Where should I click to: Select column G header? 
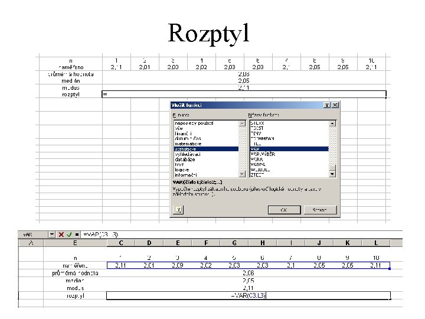pos(234,243)
